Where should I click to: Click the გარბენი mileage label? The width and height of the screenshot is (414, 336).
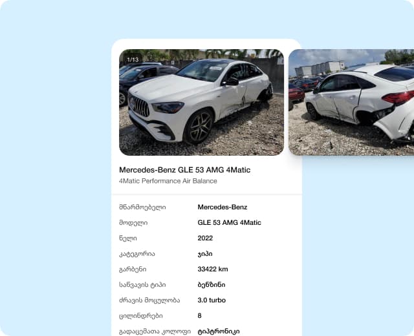click(x=133, y=269)
